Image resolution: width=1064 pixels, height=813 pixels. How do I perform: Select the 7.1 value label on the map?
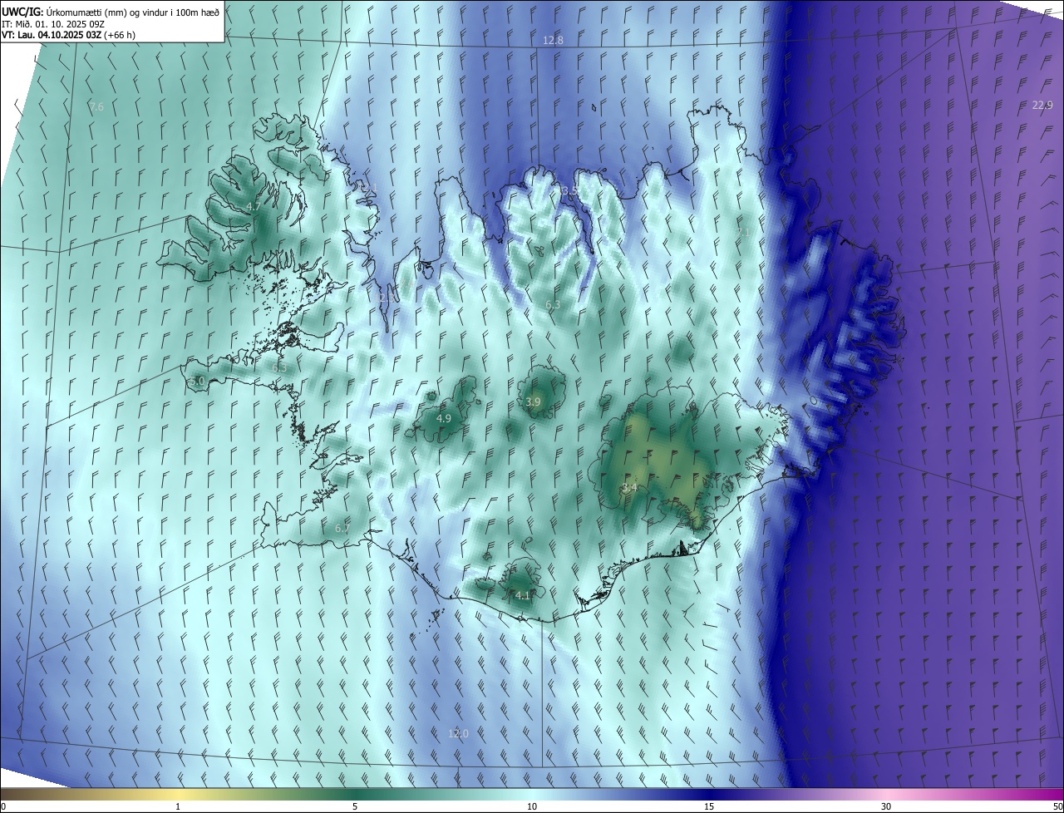click(744, 232)
